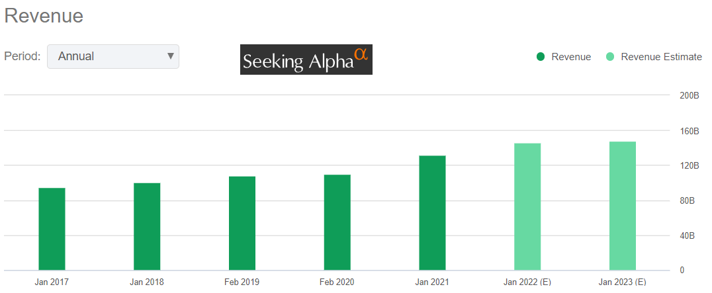Viewport: 712px width, 293px height.
Task: Click the dropdown arrow beside Annual
Action: click(171, 56)
